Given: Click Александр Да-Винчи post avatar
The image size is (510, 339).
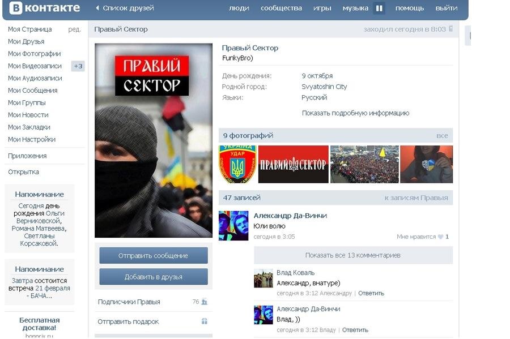Looking at the screenshot, I should pyautogui.click(x=233, y=226).
